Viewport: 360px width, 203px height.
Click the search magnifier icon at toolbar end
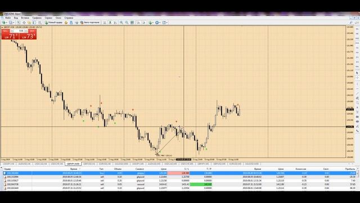coord(351,23)
